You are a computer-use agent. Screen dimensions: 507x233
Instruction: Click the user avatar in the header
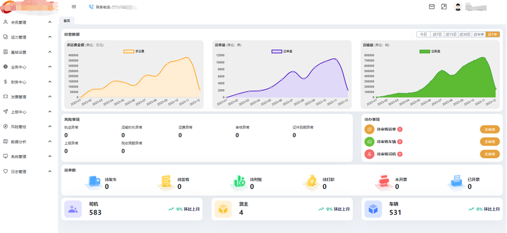[458, 7]
